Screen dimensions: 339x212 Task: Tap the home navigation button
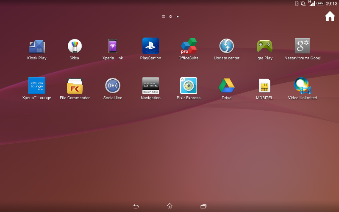pyautogui.click(x=169, y=206)
